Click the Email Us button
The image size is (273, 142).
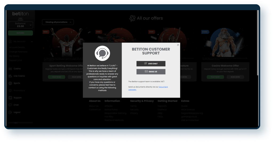pos(151,72)
